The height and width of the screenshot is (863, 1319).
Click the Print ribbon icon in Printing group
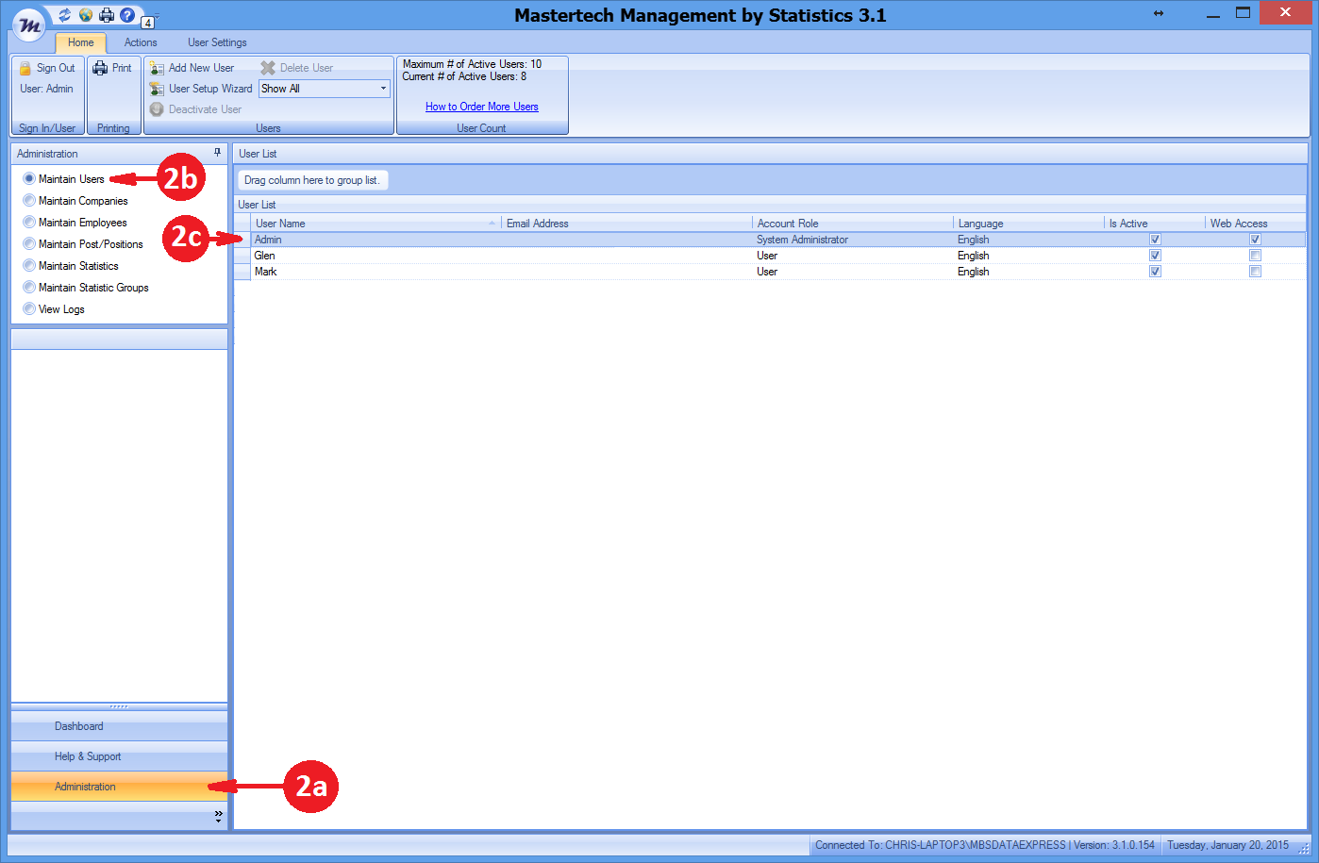click(100, 68)
